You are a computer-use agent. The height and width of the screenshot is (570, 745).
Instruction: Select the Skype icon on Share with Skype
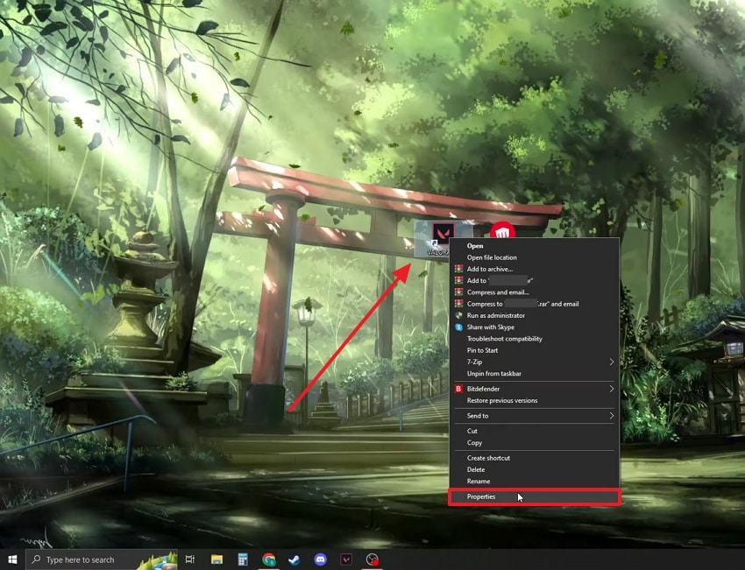[x=459, y=327]
